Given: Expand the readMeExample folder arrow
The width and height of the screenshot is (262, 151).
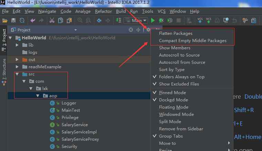Looking at the screenshot, I should tap(17, 67).
